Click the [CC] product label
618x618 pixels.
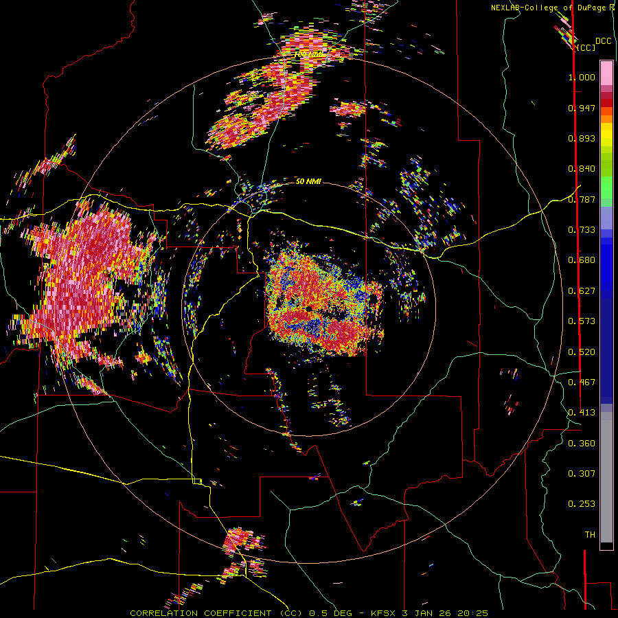coord(586,47)
